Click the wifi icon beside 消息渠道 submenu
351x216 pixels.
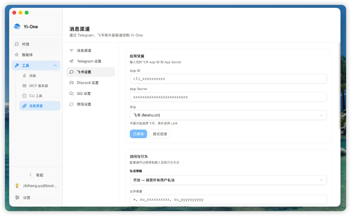coord(71,51)
